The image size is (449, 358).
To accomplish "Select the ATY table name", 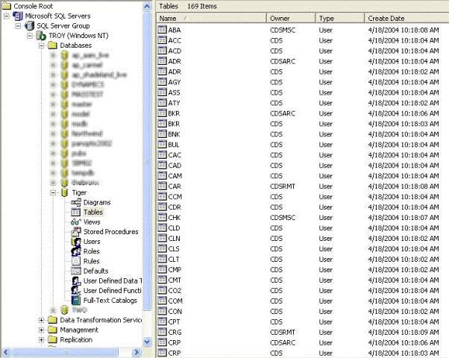I will (174, 103).
